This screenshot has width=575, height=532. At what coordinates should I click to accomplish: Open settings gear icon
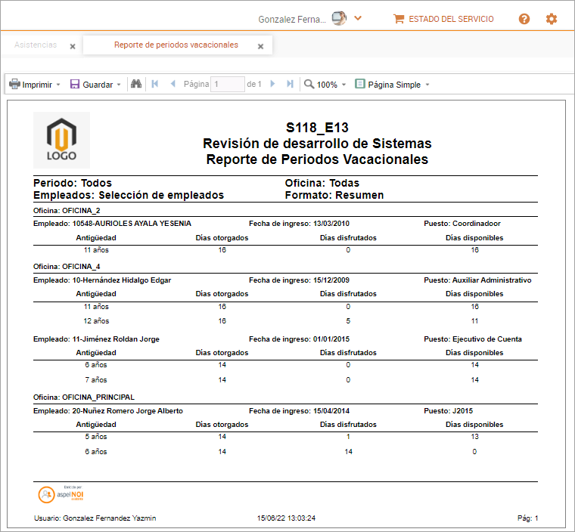click(552, 19)
